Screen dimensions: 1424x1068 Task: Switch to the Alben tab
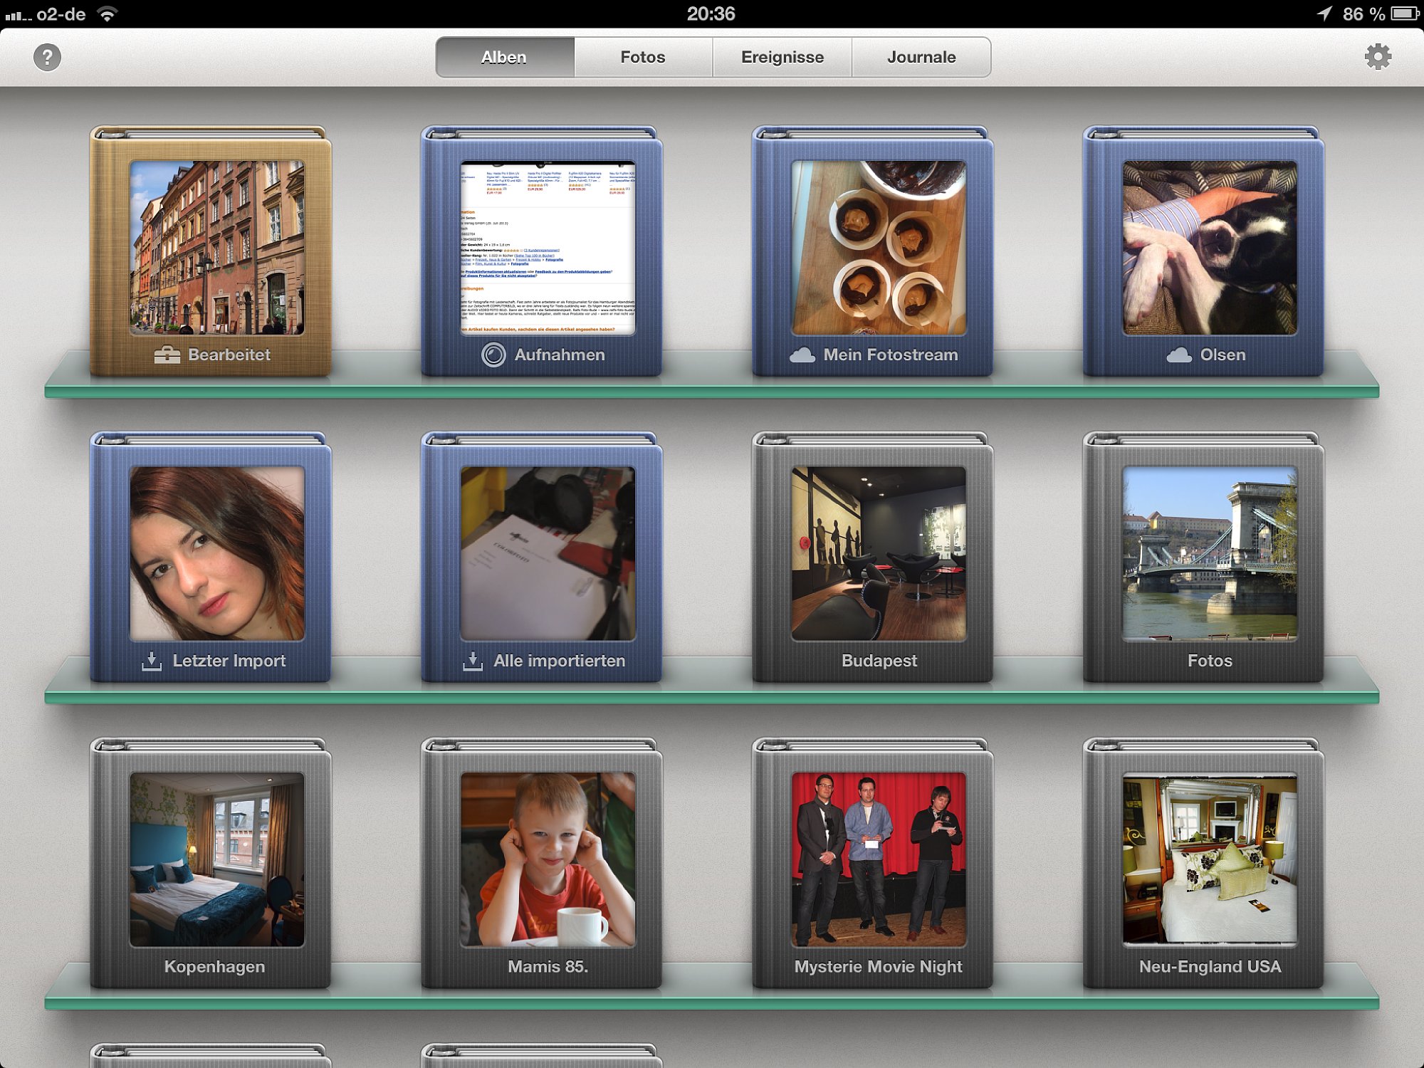[x=505, y=57]
